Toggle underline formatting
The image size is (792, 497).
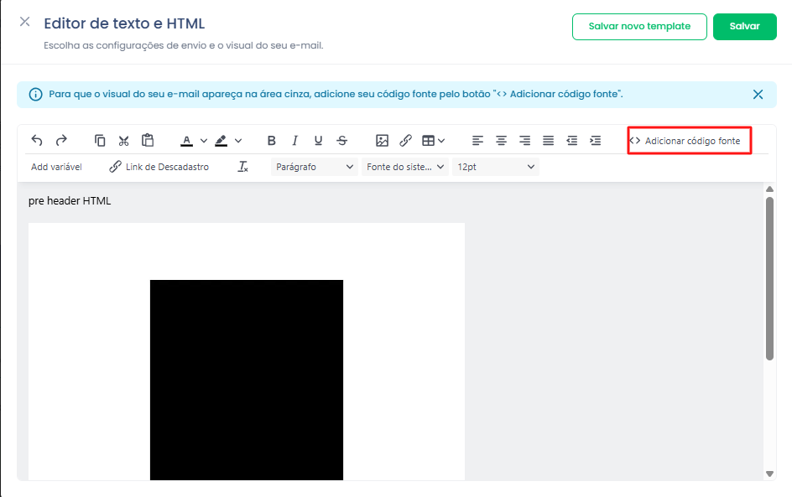pyautogui.click(x=318, y=140)
